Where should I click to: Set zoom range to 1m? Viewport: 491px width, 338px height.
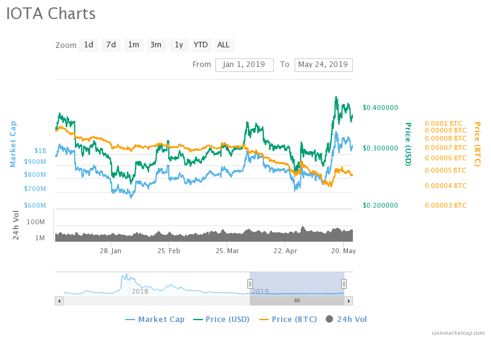click(134, 45)
